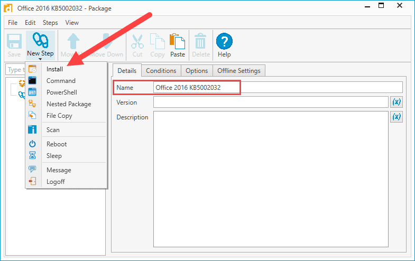This screenshot has width=415, height=261.
Task: Open the Steps menu
Action: (50, 23)
